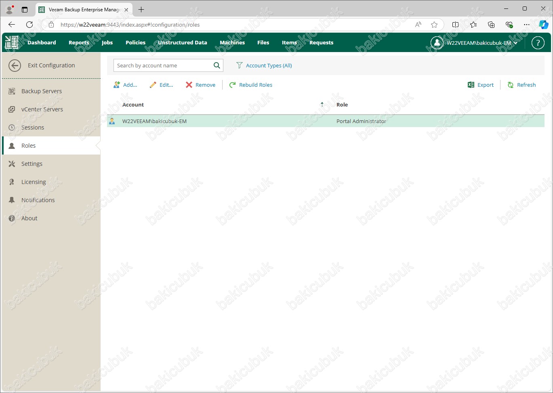Open the Files tab
Viewport: 553px width, 393px height.
[263, 42]
